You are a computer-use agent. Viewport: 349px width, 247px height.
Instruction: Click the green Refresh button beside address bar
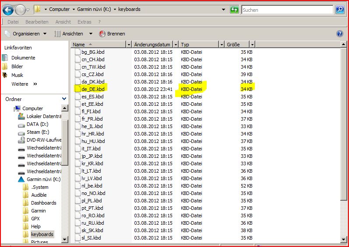click(x=234, y=9)
